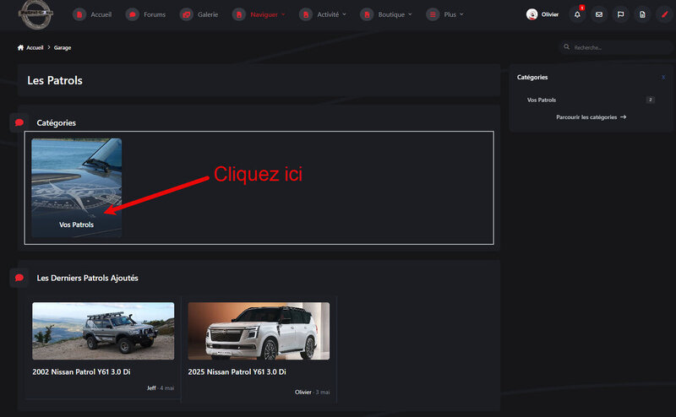676x417 pixels.
Task: Open the 2025 Nissan Patrol photo
Action: click(259, 331)
